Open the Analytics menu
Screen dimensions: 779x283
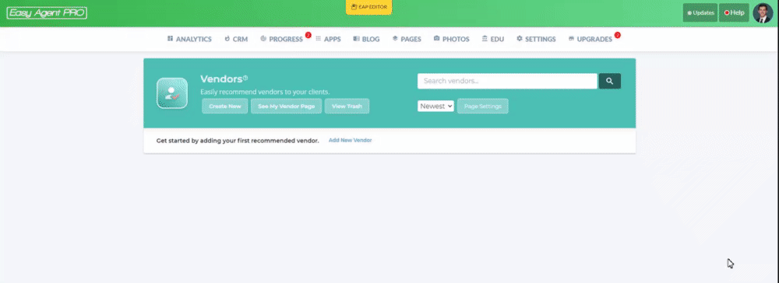(189, 39)
